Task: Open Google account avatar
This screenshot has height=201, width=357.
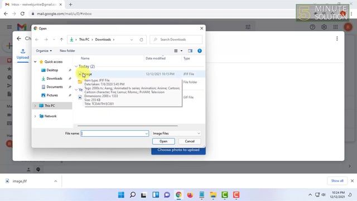Action: pyautogui.click(x=348, y=27)
